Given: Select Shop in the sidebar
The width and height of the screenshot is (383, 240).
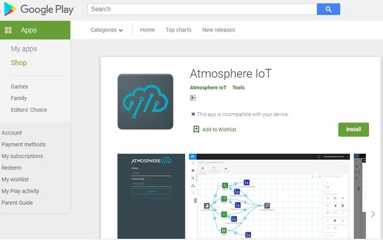Looking at the screenshot, I should pyautogui.click(x=19, y=63).
